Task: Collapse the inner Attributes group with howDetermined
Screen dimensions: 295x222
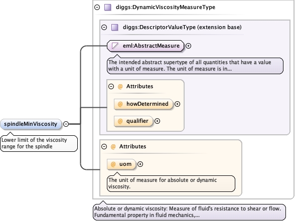Action: (x=111, y=87)
